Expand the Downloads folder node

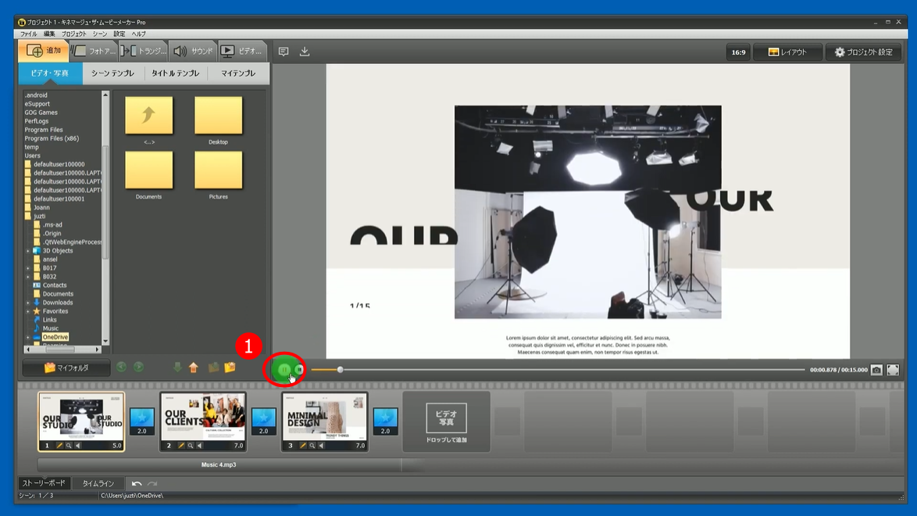point(28,303)
